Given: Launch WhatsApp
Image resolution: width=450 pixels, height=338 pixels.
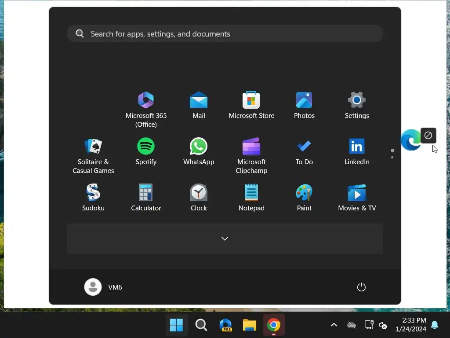Looking at the screenshot, I should tap(199, 151).
